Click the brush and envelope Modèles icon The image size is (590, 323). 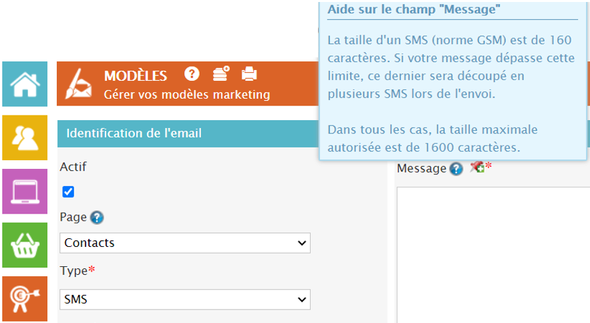[x=79, y=85]
